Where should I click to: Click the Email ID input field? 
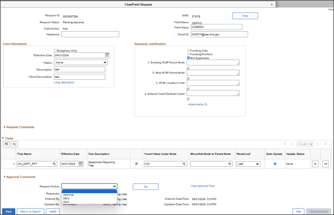(220, 34)
